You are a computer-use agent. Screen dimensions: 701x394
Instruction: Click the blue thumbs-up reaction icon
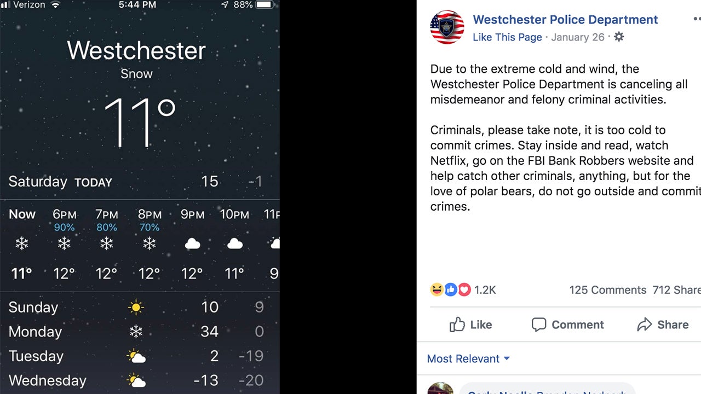coord(450,289)
